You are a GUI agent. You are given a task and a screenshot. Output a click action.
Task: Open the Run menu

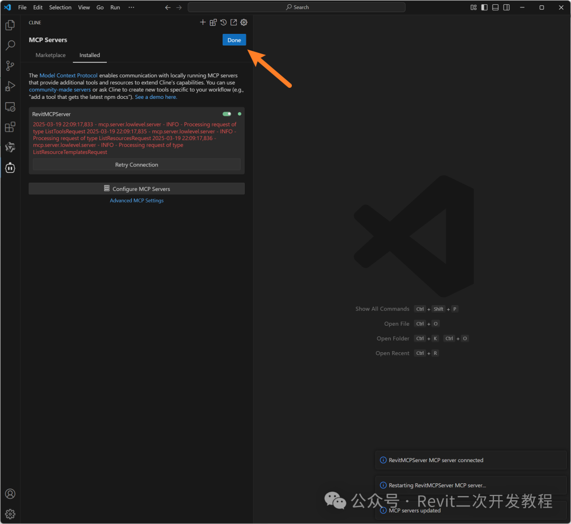pyautogui.click(x=115, y=7)
